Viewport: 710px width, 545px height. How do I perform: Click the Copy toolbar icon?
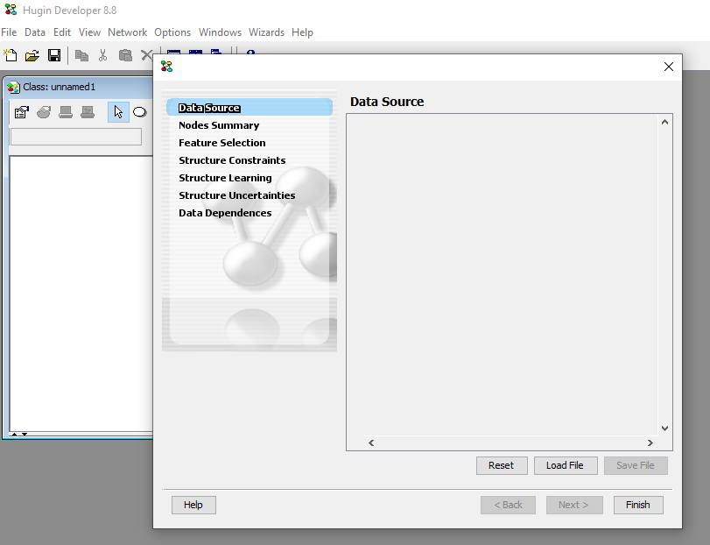pyautogui.click(x=81, y=55)
